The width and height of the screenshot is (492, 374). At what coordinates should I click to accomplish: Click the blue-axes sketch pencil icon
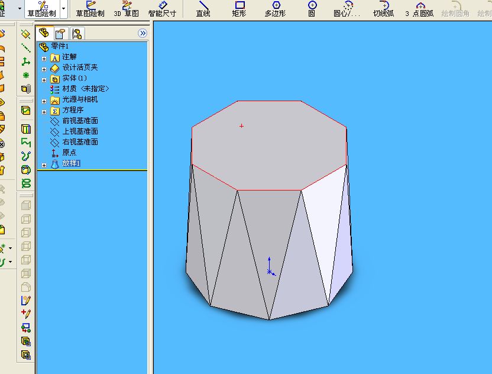point(26,300)
